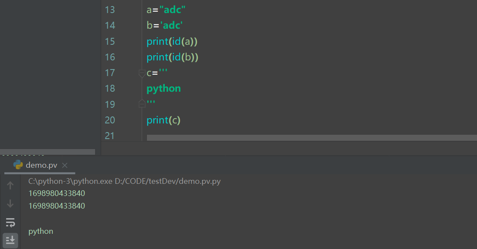Viewport: 477px width, 249px height.
Task: Select the demo.pv run tab
Action: 41,165
